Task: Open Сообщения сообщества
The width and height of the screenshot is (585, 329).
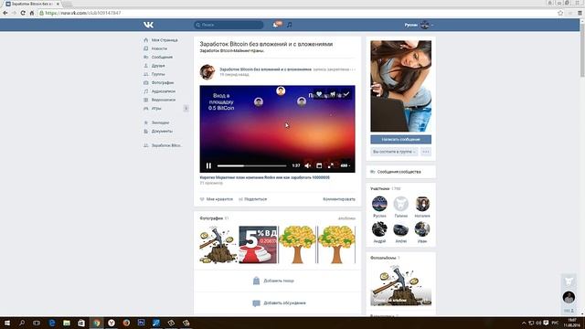Action: pos(399,172)
